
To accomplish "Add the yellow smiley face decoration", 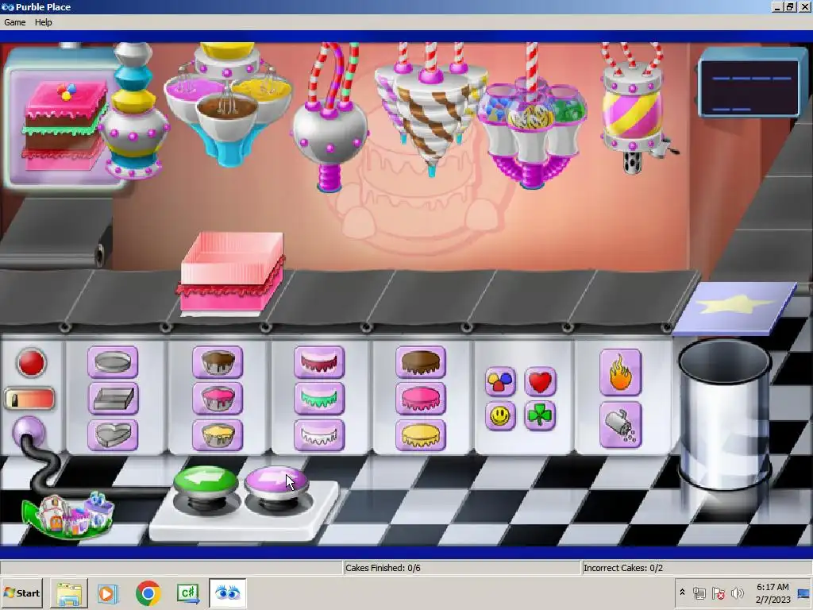I will coord(500,415).
